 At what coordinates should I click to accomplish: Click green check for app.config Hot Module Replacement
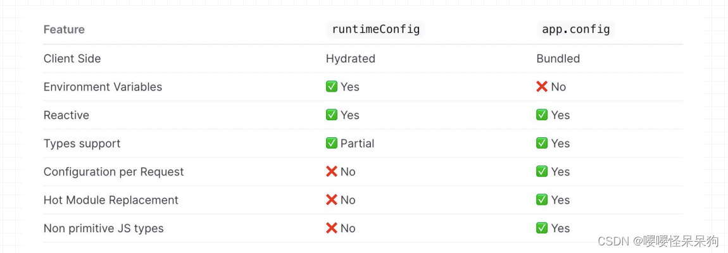coord(542,200)
